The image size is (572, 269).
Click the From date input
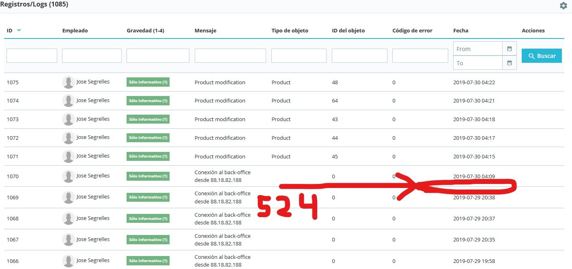click(478, 49)
